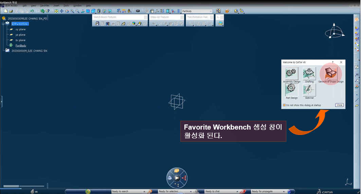The width and height of the screenshot is (361, 194).
Task: Click the help question mark in Welcome dialog
Action: 332,62
